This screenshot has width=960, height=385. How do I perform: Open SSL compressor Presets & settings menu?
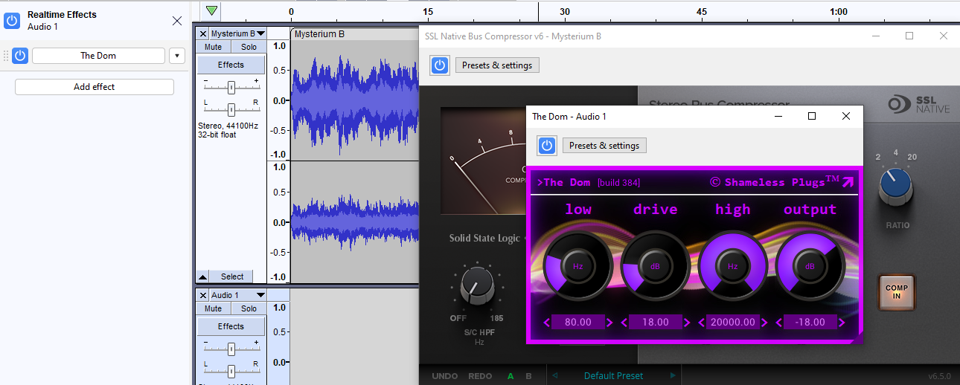click(496, 65)
